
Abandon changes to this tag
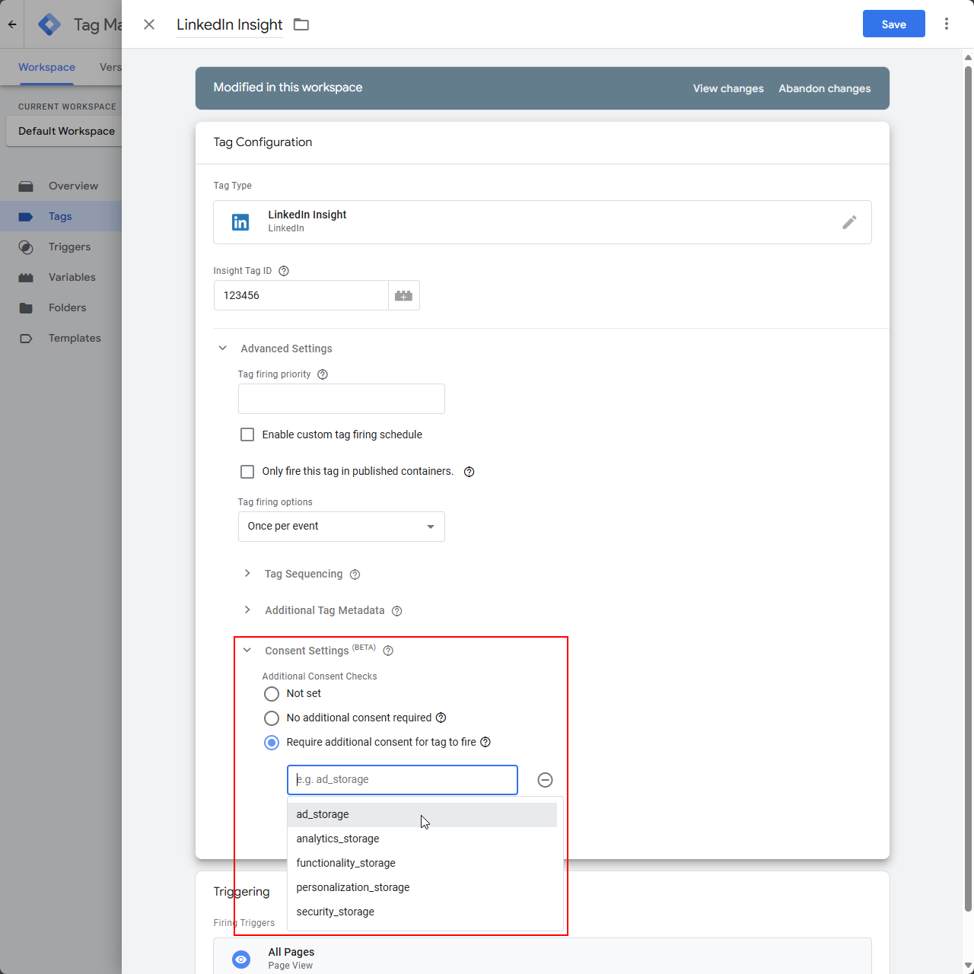(824, 88)
